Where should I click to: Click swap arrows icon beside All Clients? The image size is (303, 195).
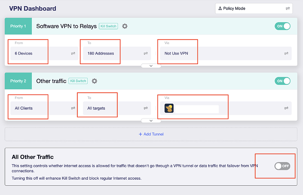pyautogui.click(x=73, y=108)
